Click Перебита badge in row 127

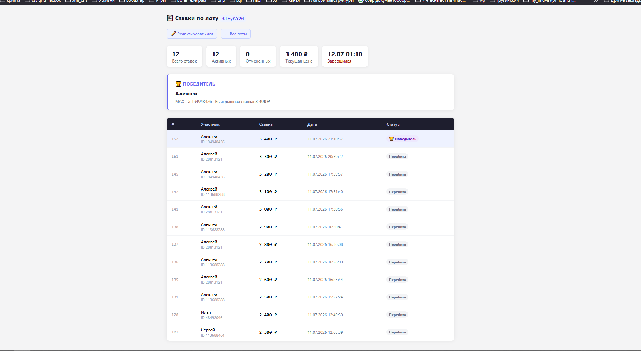click(398, 332)
